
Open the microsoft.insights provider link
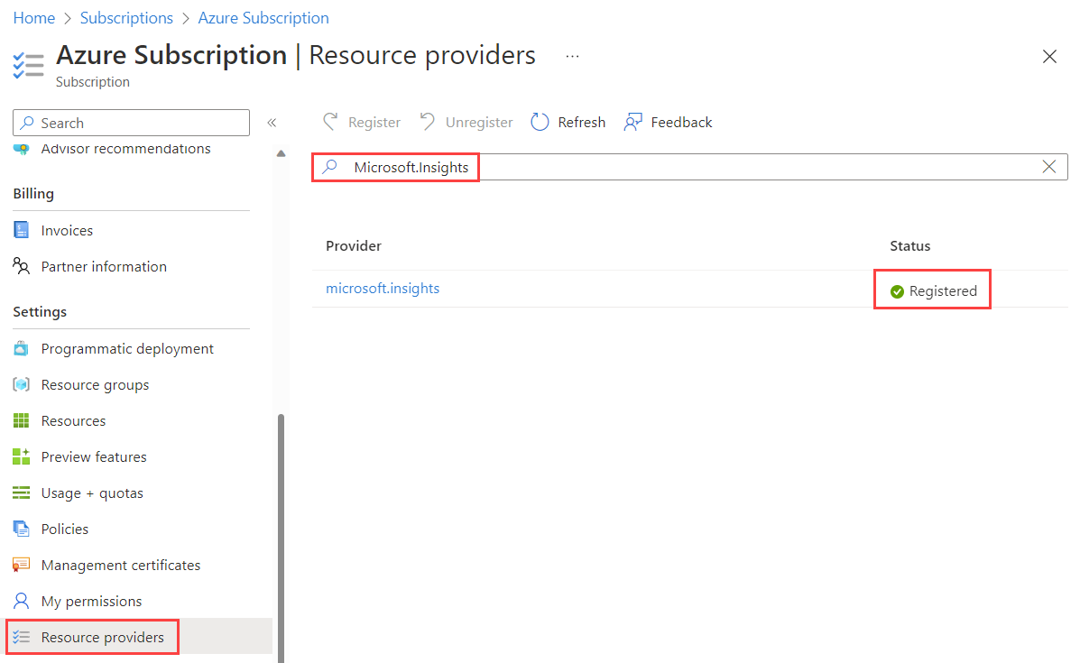click(x=383, y=289)
